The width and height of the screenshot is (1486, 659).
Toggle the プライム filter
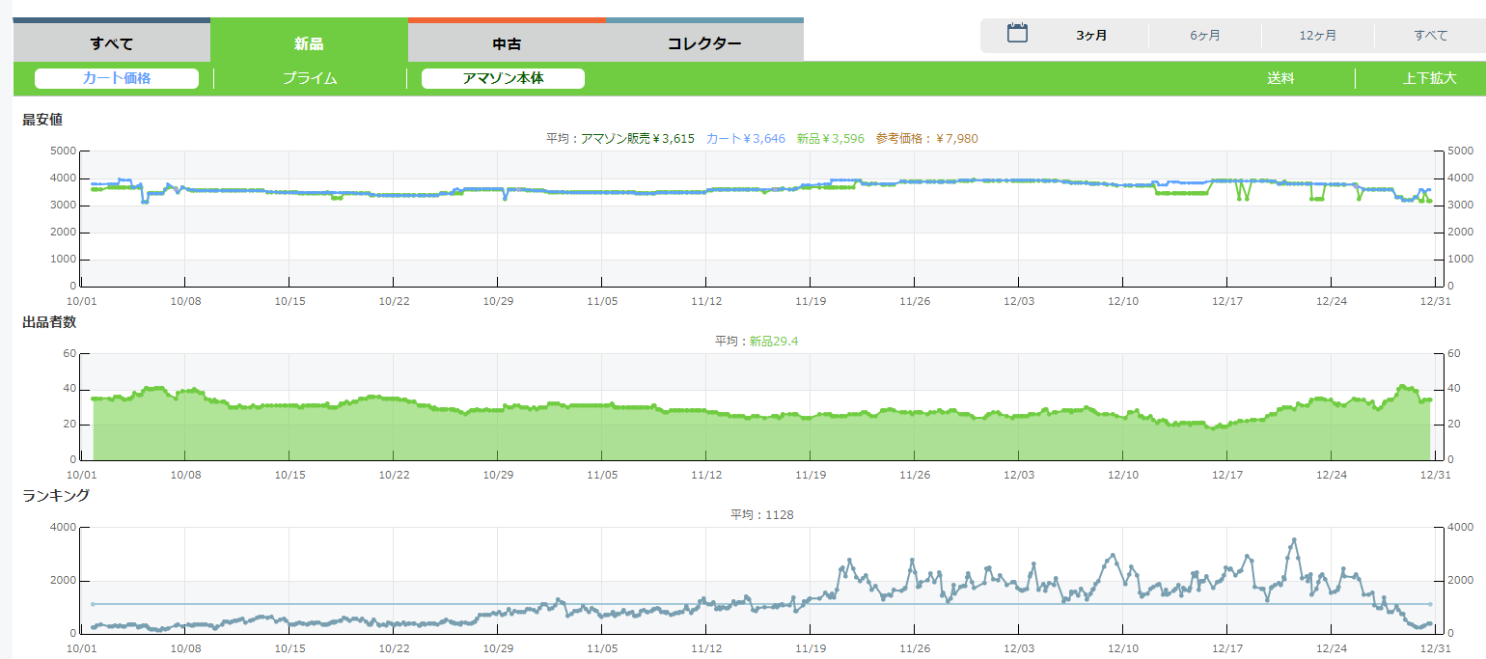pyautogui.click(x=310, y=78)
